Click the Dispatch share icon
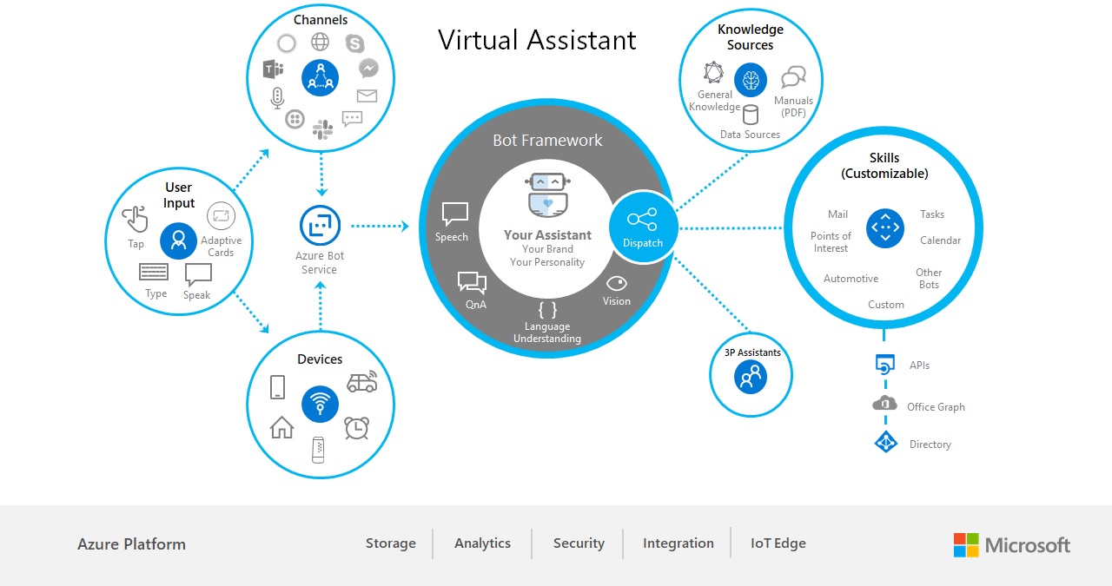 [x=642, y=220]
